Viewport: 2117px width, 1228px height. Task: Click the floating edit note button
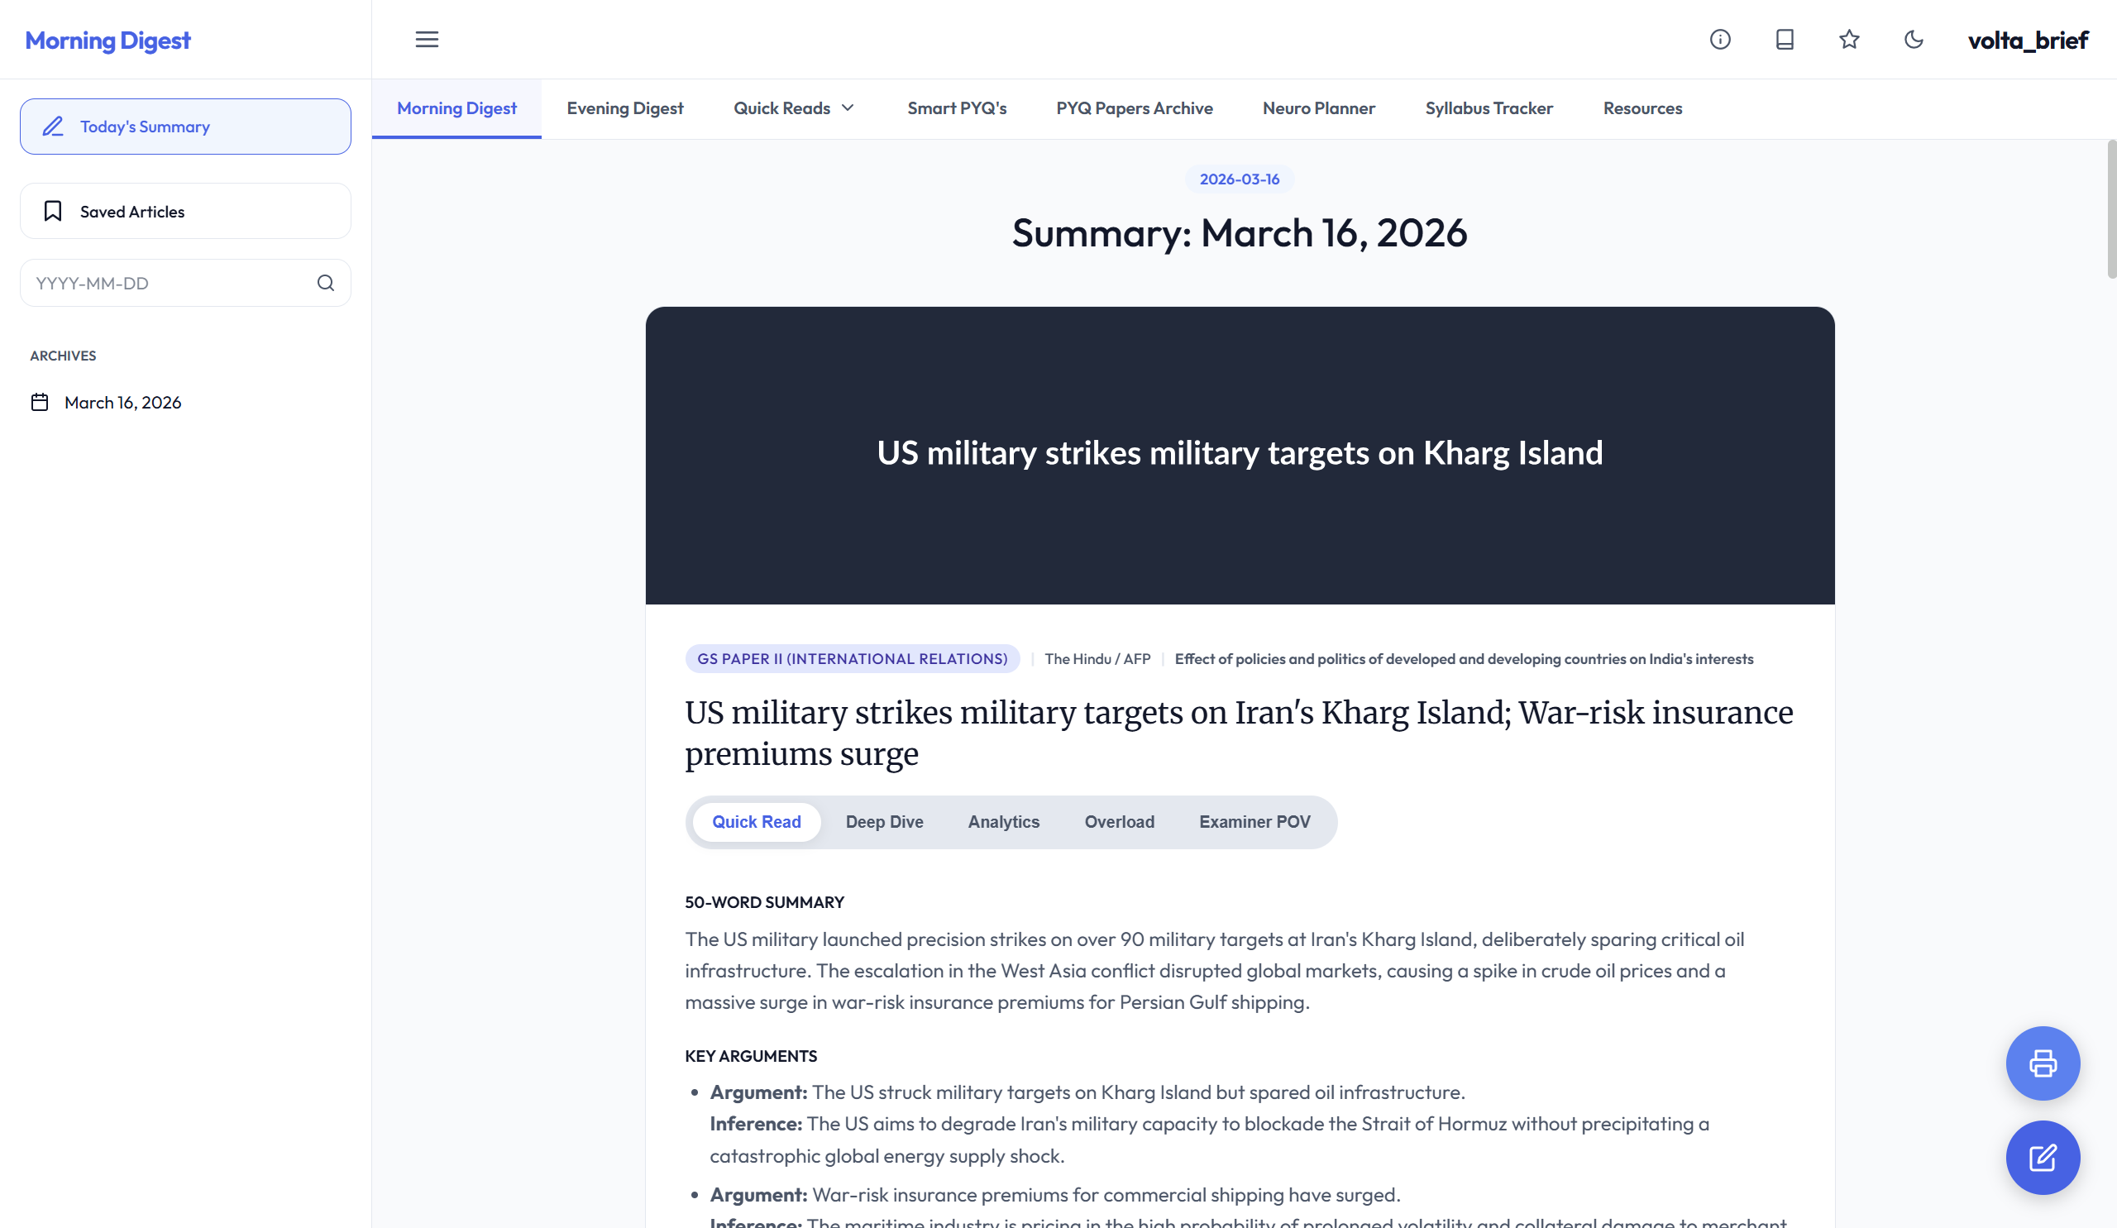tap(2043, 1158)
